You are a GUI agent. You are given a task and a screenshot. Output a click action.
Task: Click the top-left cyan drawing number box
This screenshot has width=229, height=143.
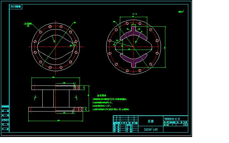click(16, 6)
